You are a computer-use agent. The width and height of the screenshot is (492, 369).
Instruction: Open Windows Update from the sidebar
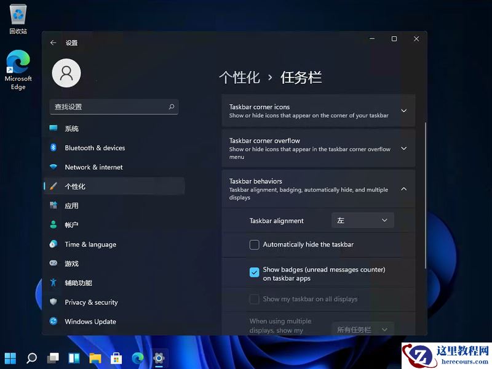[90, 321]
